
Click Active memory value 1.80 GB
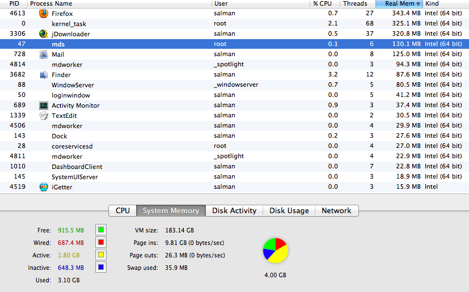tap(69, 255)
